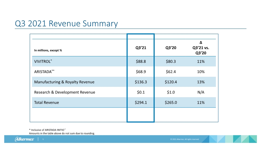Click the ARISTADA row label

click(44, 72)
